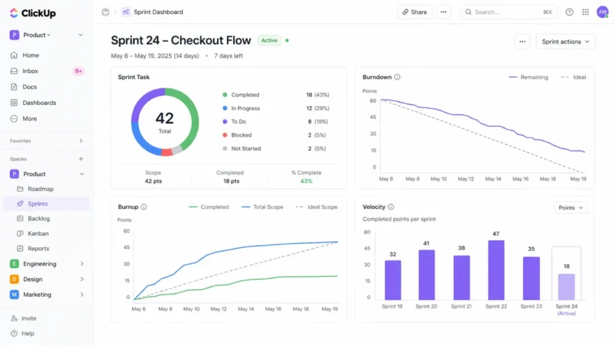The image size is (614, 345).
Task: Click the Engineering space avatar
Action: tap(14, 264)
